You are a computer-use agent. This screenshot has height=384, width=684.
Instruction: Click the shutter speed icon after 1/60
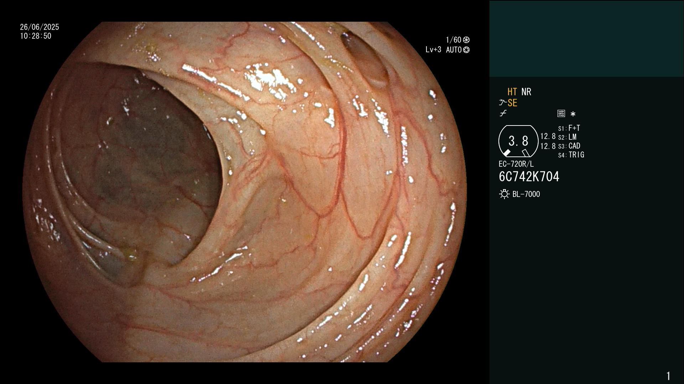point(466,40)
